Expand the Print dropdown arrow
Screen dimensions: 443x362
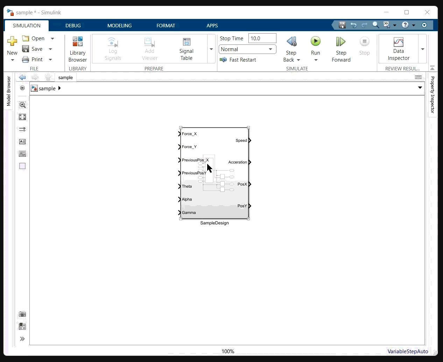pyautogui.click(x=50, y=60)
